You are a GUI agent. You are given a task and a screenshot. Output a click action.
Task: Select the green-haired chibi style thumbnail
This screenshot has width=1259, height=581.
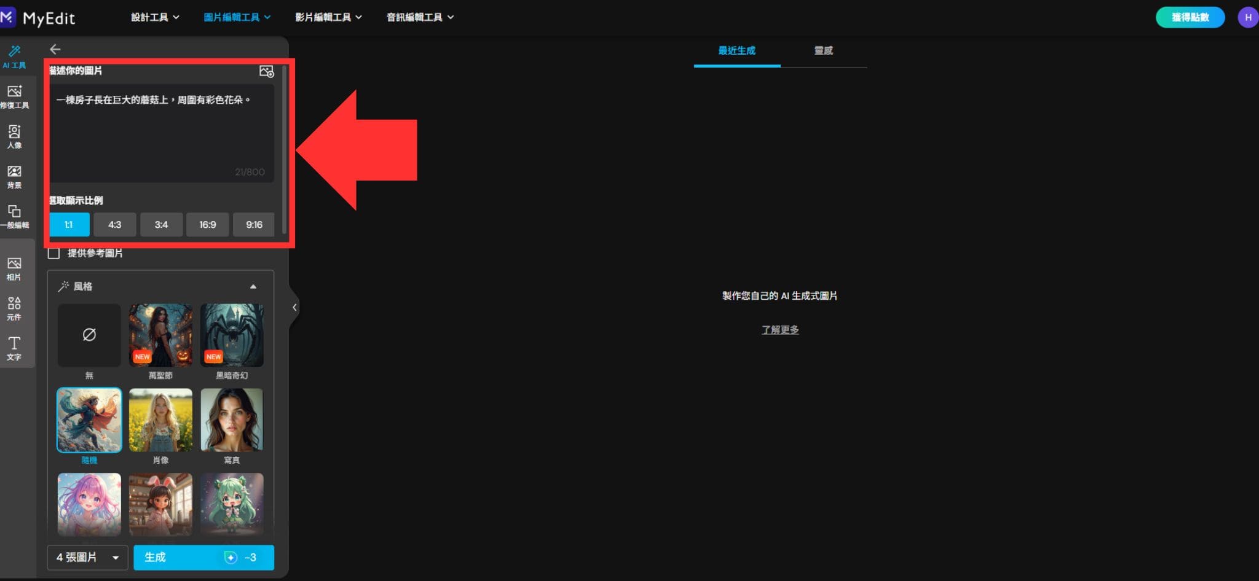232,505
